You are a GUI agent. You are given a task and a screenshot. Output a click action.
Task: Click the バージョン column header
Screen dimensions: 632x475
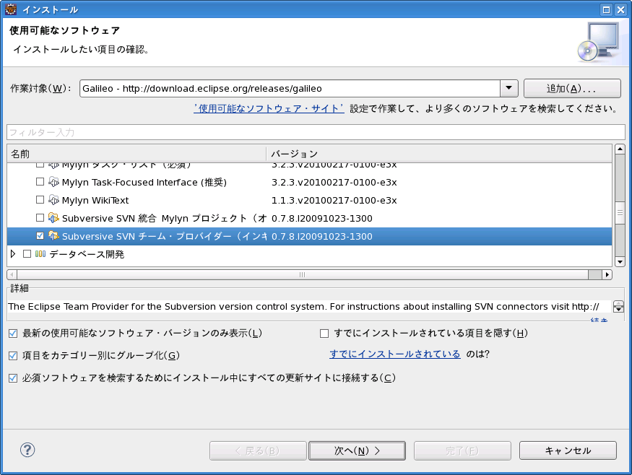(439, 154)
